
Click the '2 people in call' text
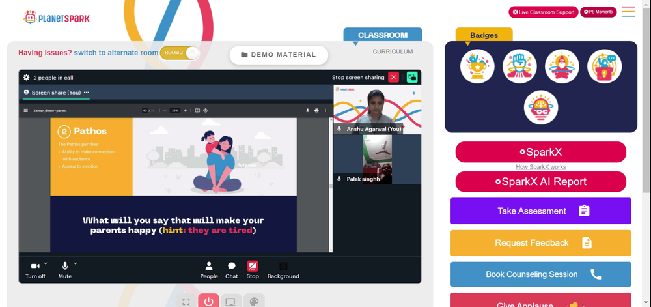(x=53, y=78)
